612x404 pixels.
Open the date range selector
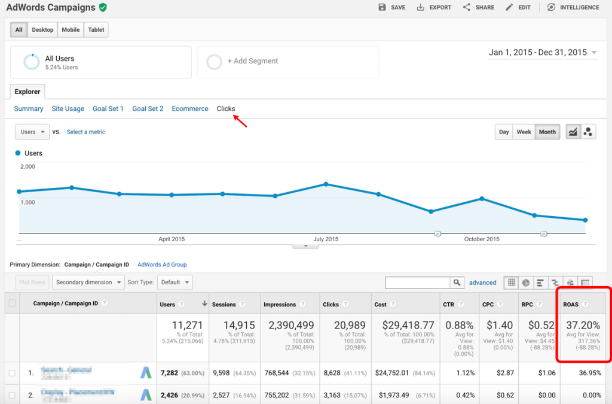point(541,53)
